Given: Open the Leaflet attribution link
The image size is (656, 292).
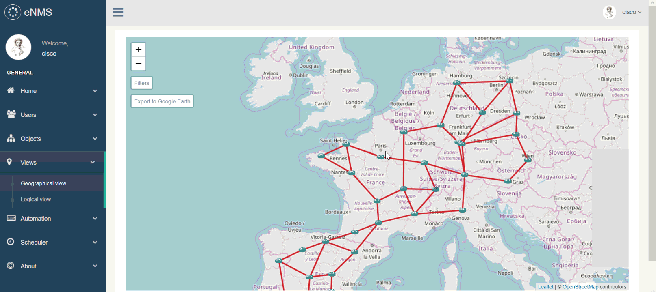Looking at the screenshot, I should click(545, 287).
